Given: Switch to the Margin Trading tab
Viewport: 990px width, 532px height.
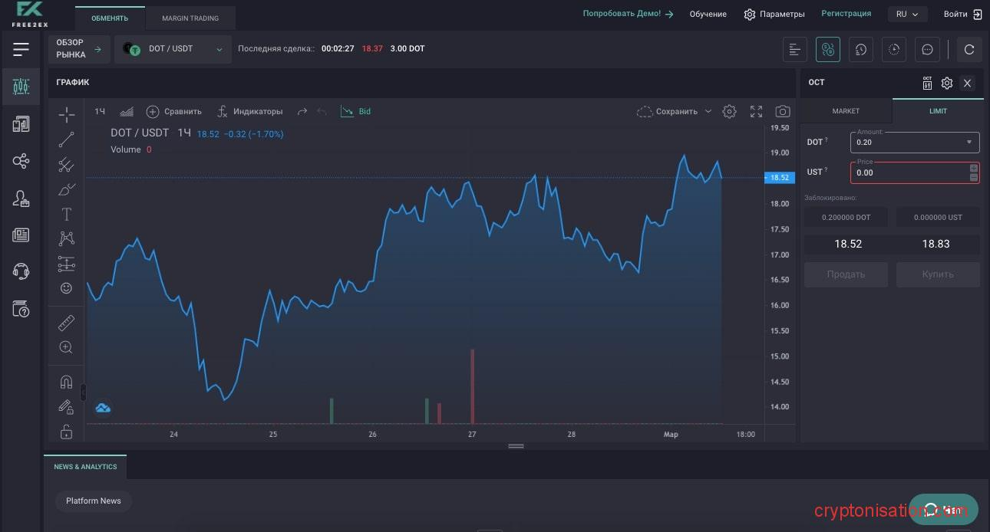Looking at the screenshot, I should 190,18.
